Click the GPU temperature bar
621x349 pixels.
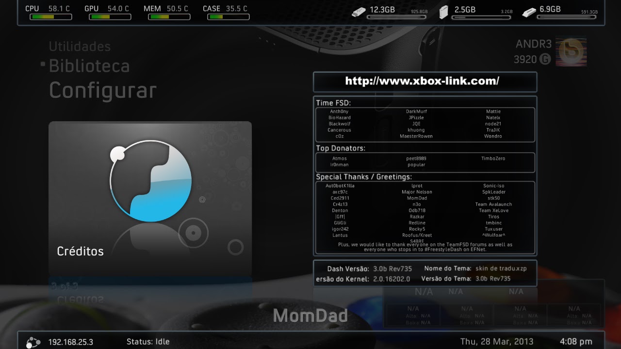110,17
